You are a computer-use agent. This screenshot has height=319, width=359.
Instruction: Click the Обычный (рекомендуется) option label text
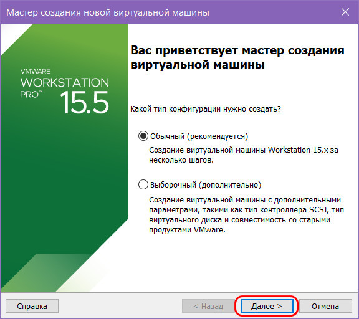tap(199, 136)
